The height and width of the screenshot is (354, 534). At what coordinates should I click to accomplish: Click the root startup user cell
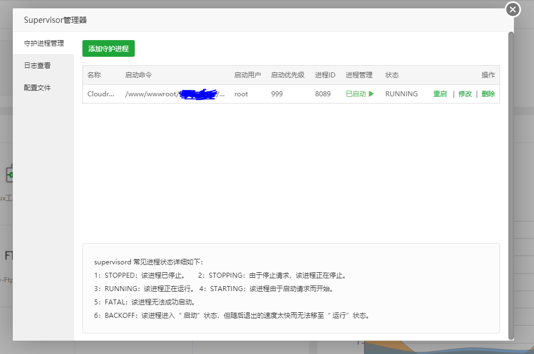point(241,94)
